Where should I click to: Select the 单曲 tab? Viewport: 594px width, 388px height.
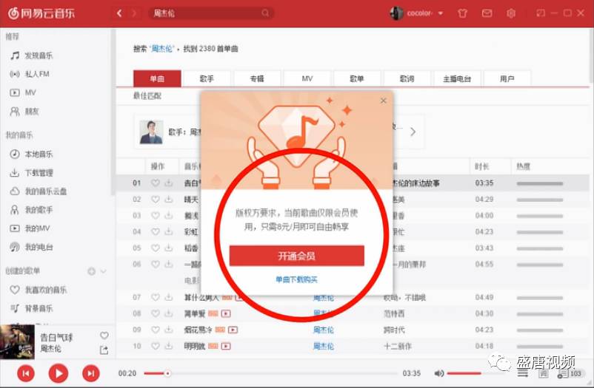pyautogui.click(x=157, y=78)
